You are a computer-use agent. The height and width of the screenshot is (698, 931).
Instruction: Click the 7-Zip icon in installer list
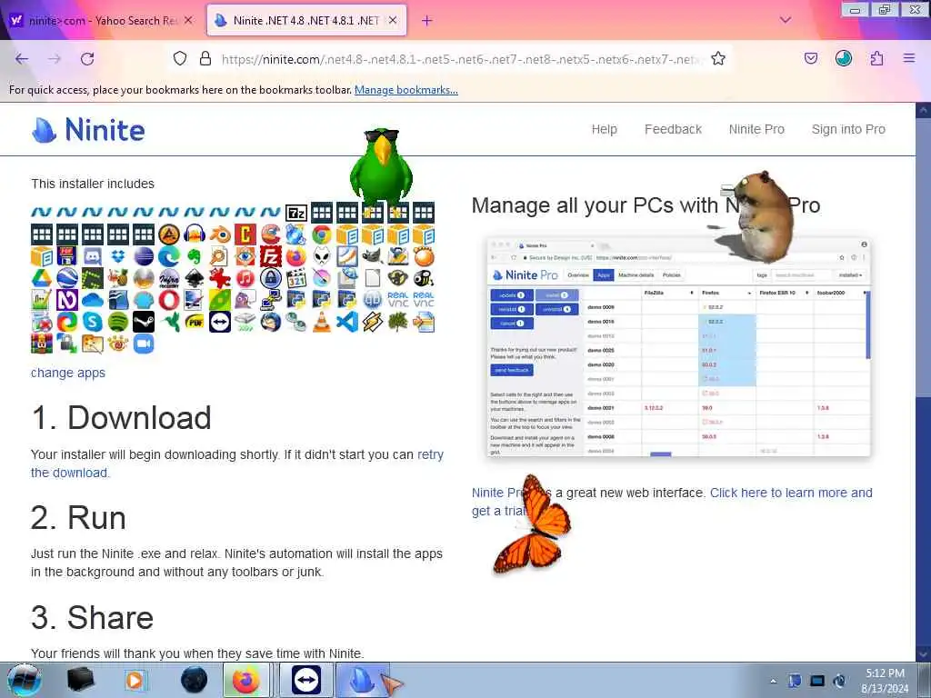tap(296, 213)
